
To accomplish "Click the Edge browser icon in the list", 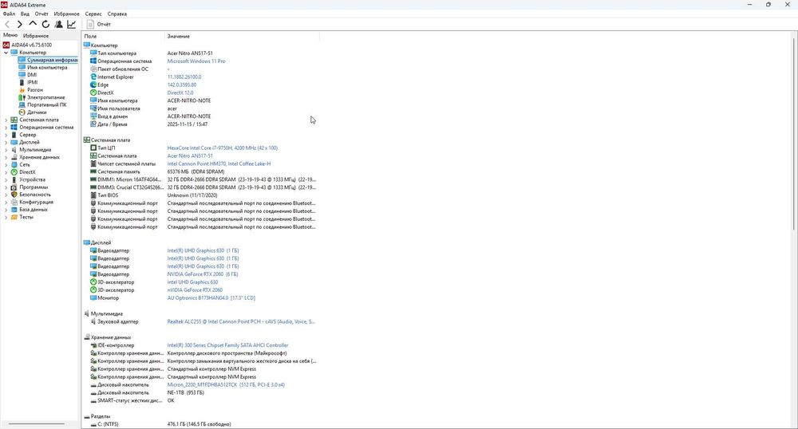I will tap(93, 85).
